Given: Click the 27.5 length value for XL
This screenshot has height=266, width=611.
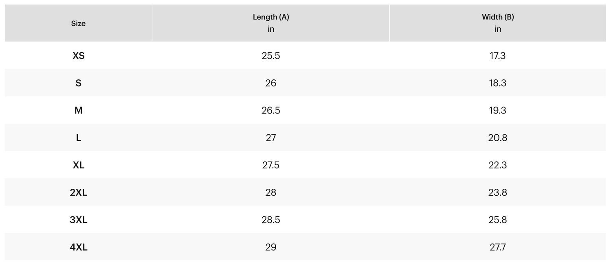Looking at the screenshot, I should coord(271,165).
